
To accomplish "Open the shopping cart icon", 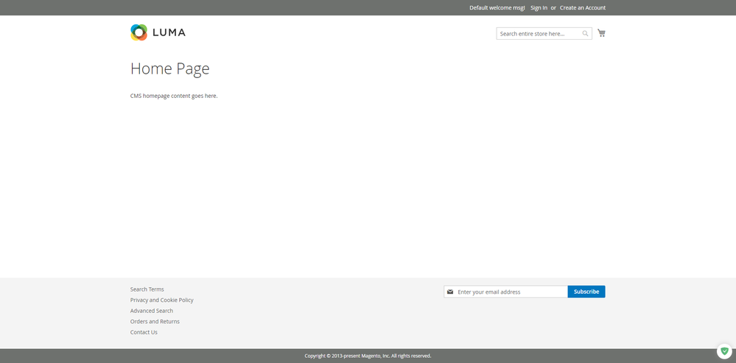I will point(601,33).
